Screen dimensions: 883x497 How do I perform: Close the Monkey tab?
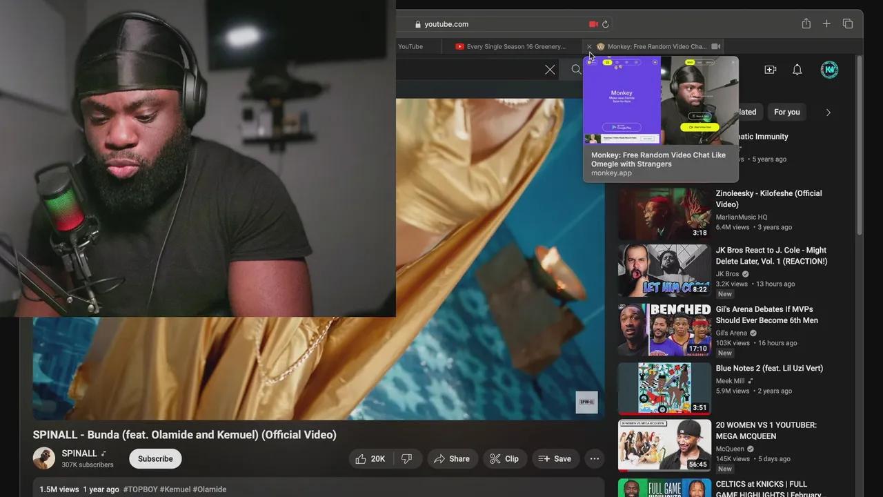[x=589, y=46]
